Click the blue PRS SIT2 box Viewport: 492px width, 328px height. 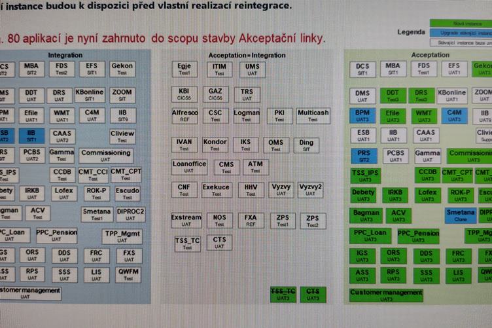tap(364, 156)
